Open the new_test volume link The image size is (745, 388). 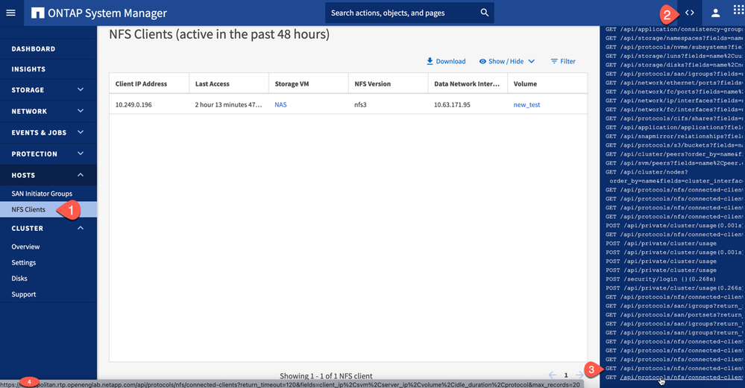pyautogui.click(x=526, y=105)
